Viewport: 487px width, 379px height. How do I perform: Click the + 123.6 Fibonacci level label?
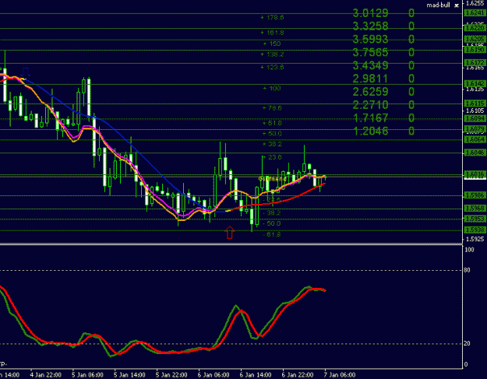(272, 67)
